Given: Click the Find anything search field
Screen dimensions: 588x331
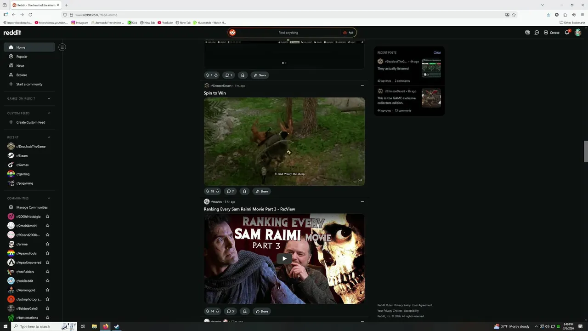Looking at the screenshot, I should pyautogui.click(x=288, y=33).
